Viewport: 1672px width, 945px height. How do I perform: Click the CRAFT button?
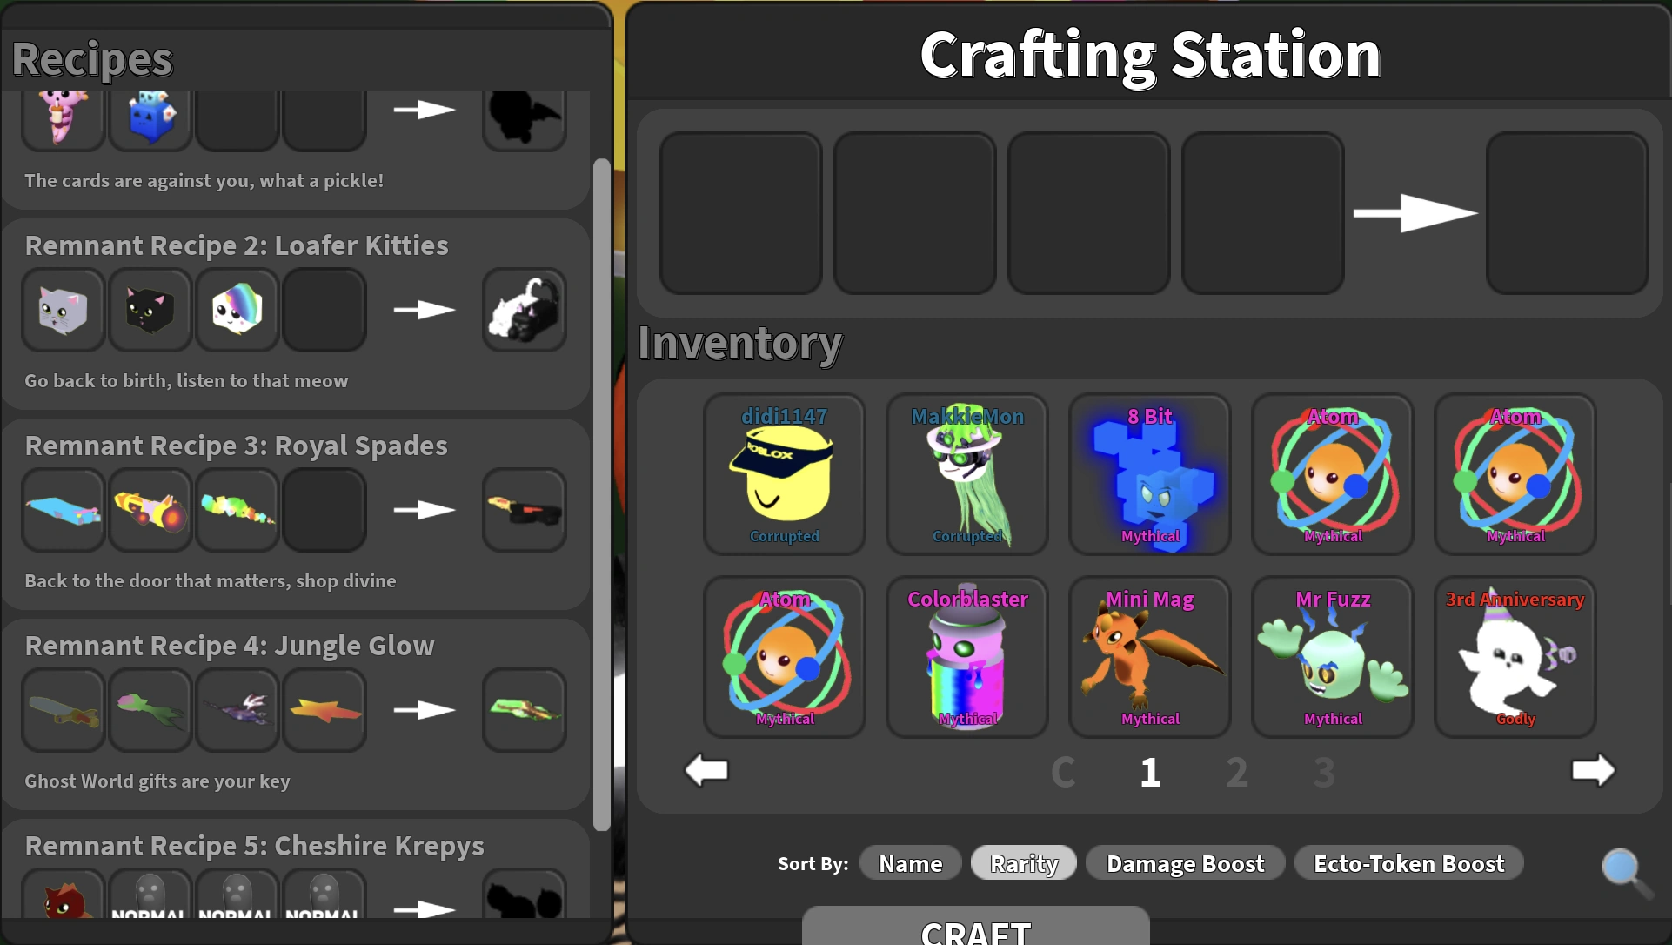(975, 926)
